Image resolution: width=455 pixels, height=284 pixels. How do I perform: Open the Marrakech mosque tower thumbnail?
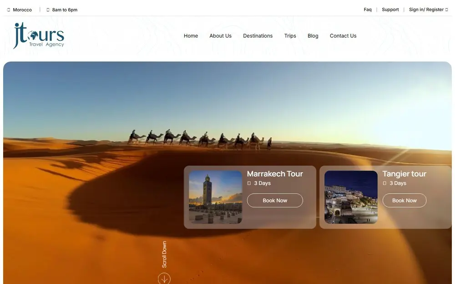click(215, 197)
